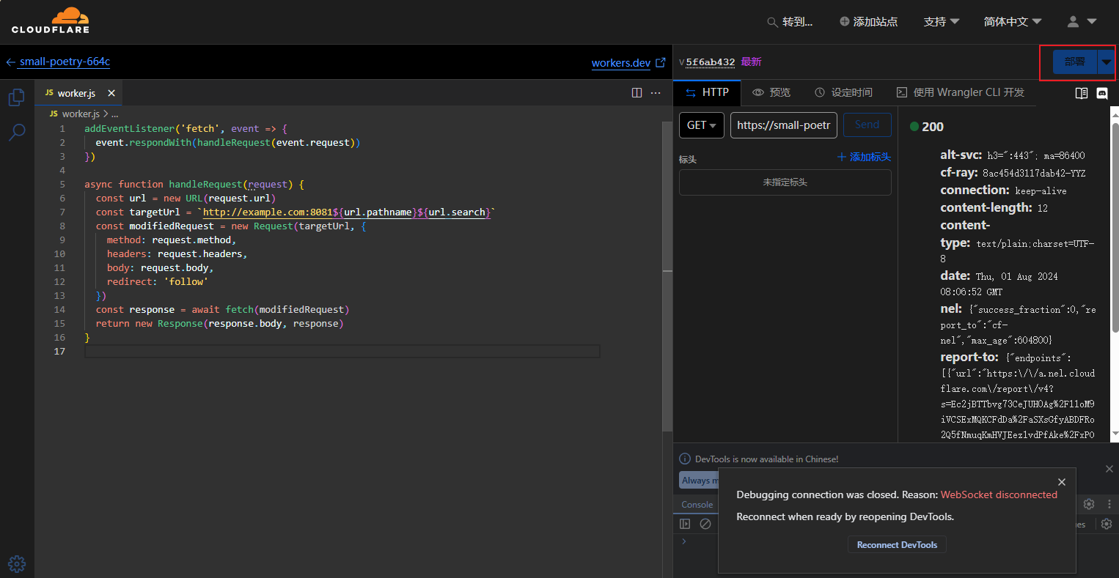Click the breadcrumb ellipsis after worker.js
The height and width of the screenshot is (578, 1119).
114,114
